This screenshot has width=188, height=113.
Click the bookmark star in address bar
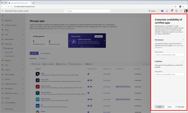coord(176,7)
